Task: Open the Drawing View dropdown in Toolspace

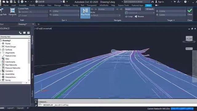Action: 15,37
